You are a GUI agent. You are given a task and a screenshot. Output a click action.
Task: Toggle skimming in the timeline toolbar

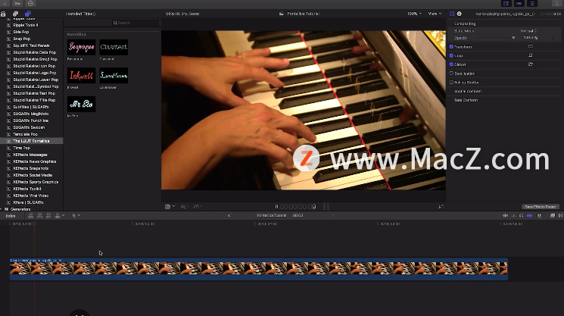point(506,215)
